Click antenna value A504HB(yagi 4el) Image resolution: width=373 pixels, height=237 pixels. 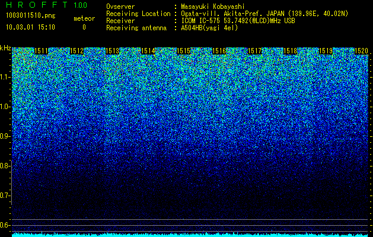[209, 28]
